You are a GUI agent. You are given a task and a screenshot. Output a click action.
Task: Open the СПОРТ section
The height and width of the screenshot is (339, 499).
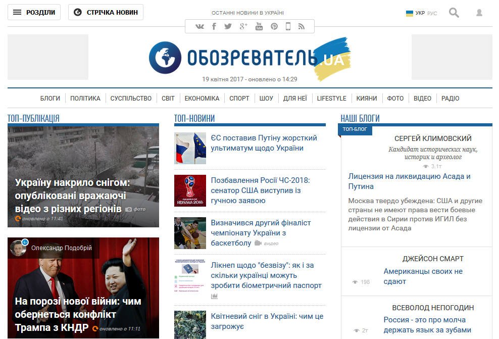(x=239, y=99)
